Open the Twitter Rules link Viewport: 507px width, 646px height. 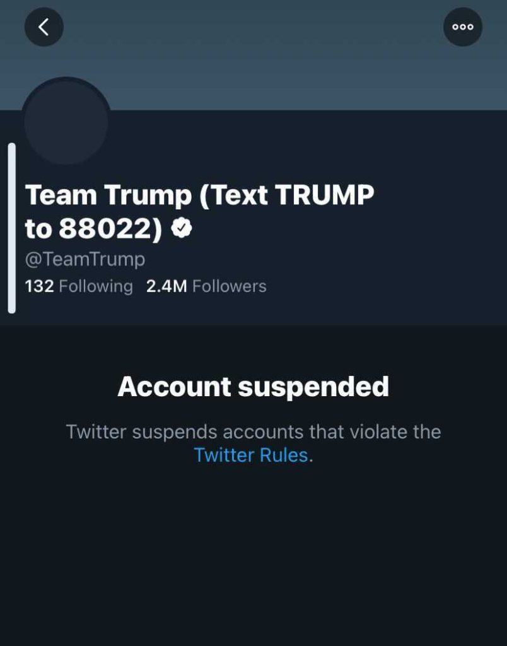[251, 455]
